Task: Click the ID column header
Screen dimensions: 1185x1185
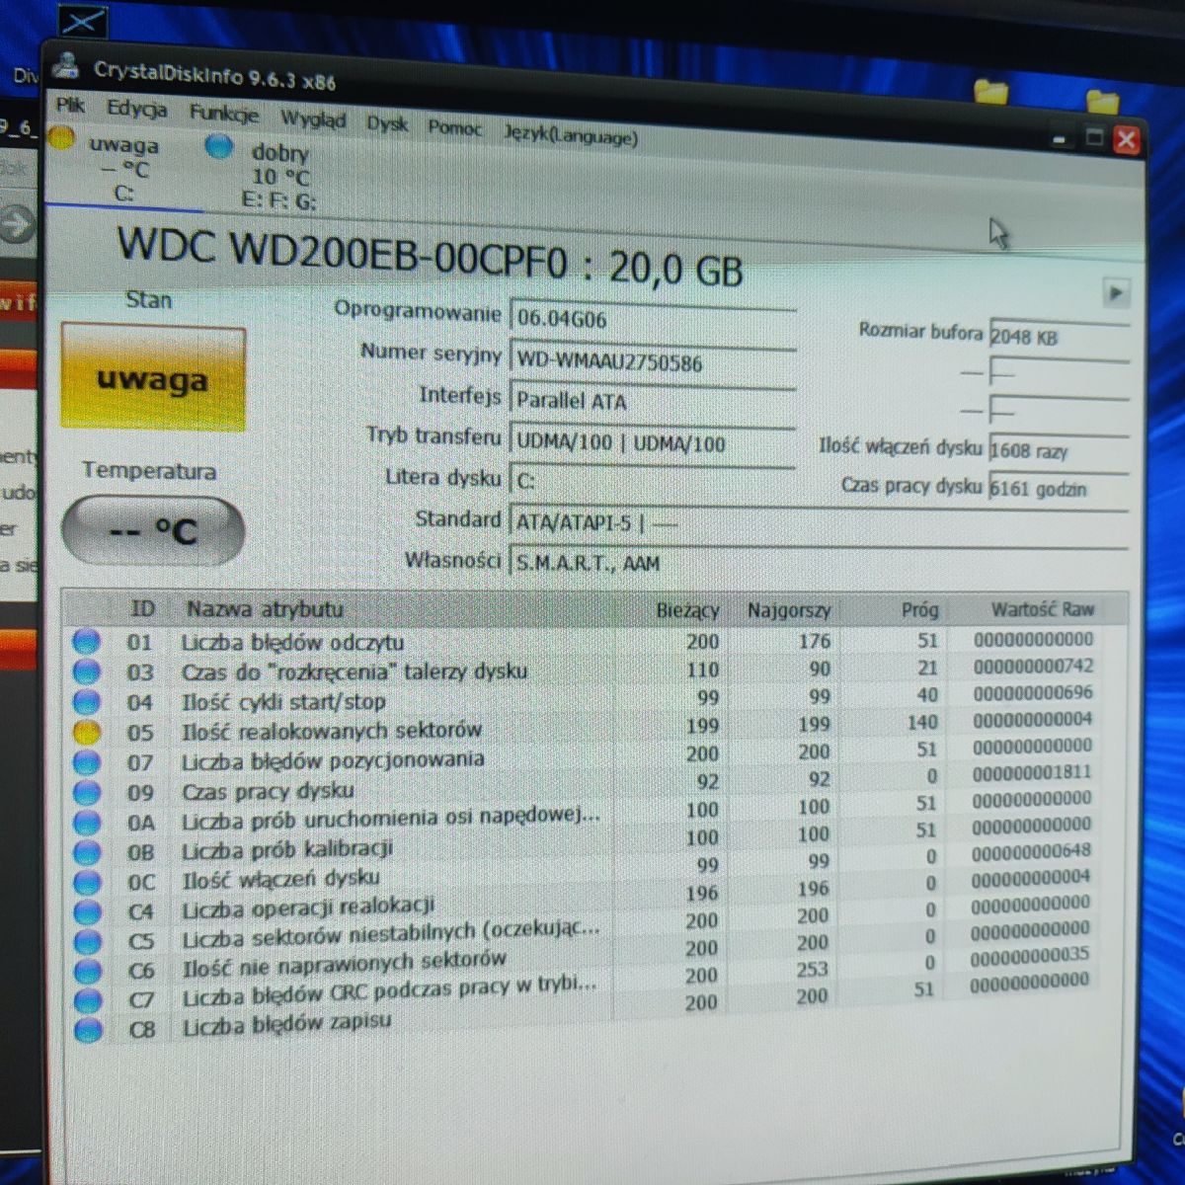Action: tap(142, 608)
